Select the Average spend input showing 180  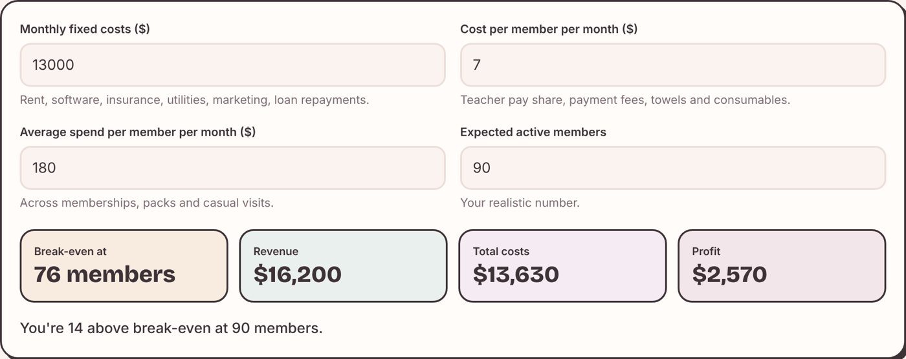[232, 168]
